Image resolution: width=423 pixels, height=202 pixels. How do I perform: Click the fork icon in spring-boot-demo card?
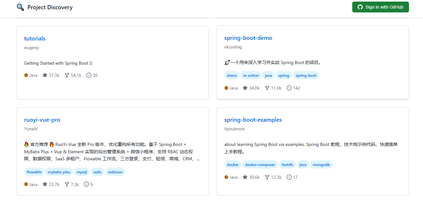tap(267, 88)
